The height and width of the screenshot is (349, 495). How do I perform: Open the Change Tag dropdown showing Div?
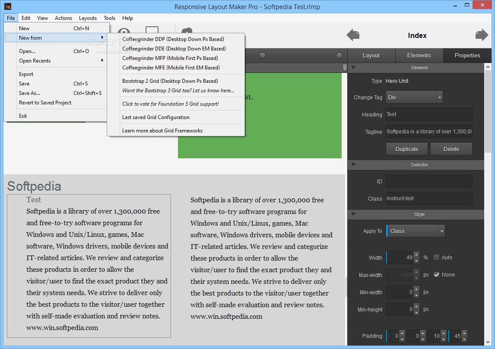coord(414,97)
